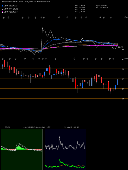The width and height of the screenshot is (128, 170).
Task: Click the 'MACD:' panel label
Action: (8, 127)
